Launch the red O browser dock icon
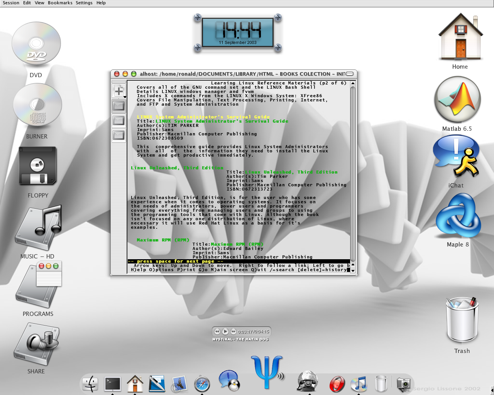 click(337, 384)
